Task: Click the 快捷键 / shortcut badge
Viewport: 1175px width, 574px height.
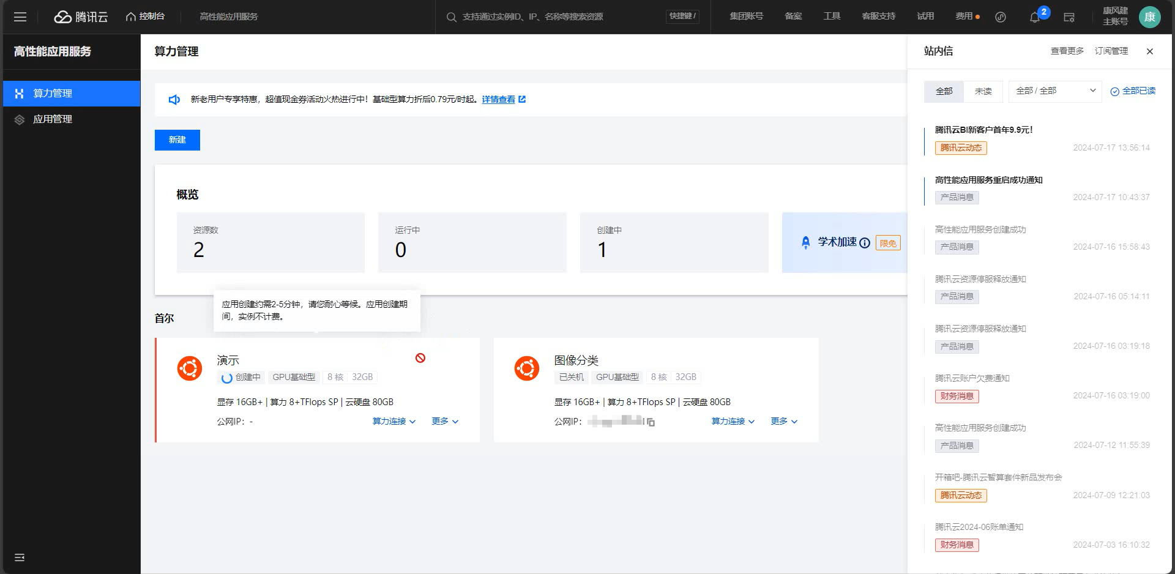Action: (x=682, y=17)
